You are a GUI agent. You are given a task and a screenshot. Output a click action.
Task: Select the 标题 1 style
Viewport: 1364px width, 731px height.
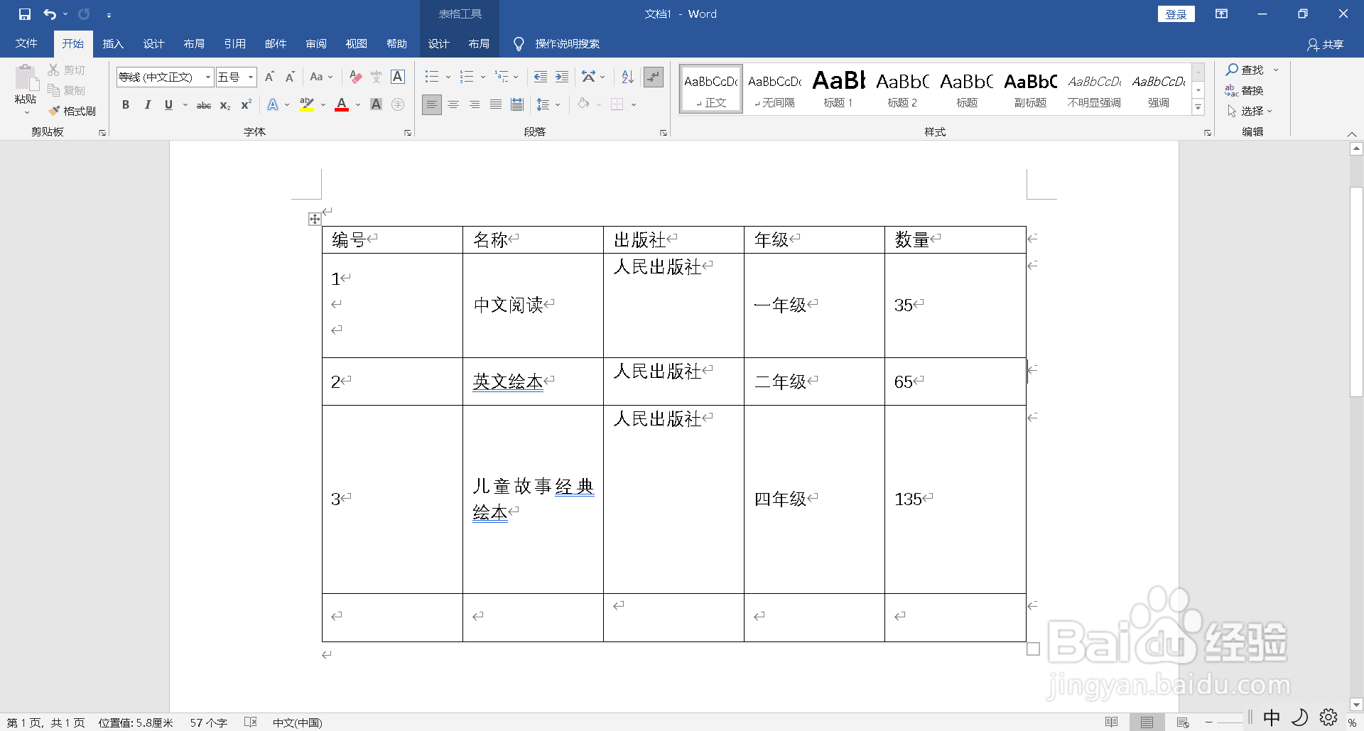(838, 88)
